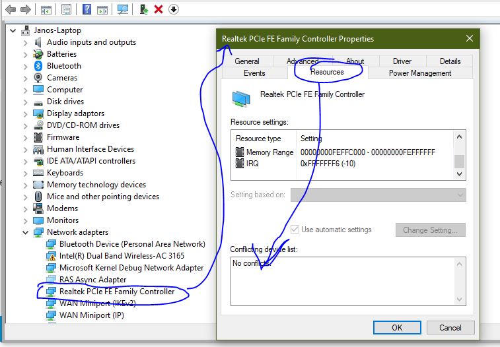Expand the Display adaptors category
Screen dimensions: 500x347
point(26,113)
